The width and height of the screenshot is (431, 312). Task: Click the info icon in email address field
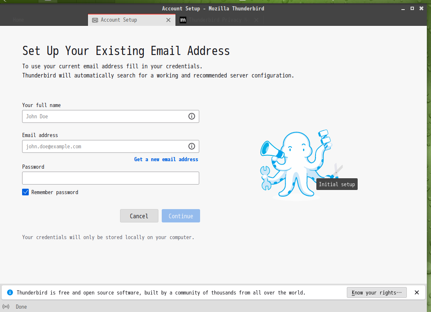192,146
